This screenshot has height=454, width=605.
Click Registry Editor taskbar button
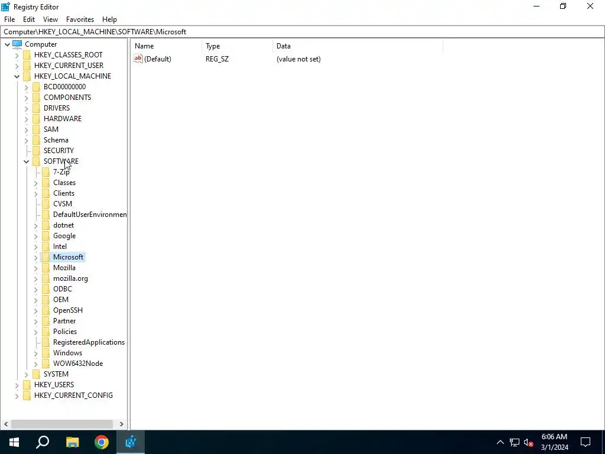[x=131, y=442]
